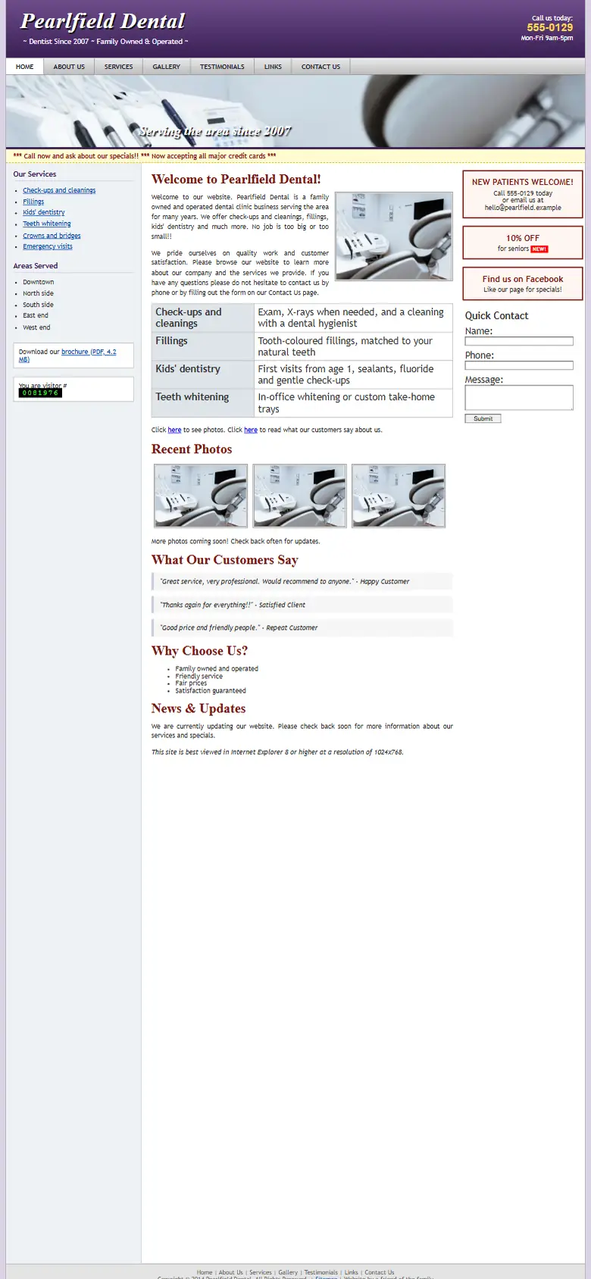Click the 'West end' area item
This screenshot has width=591, height=1279.
click(x=36, y=327)
